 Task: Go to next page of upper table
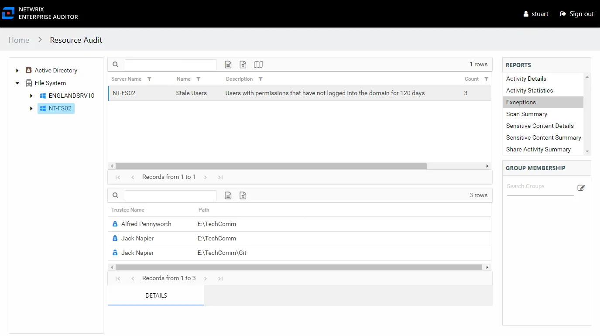[206, 177]
